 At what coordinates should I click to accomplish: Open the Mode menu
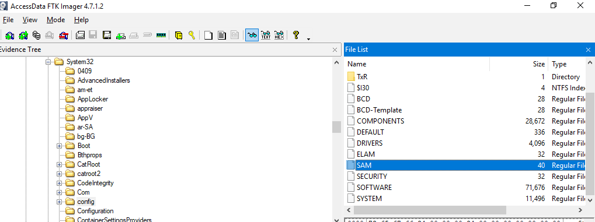point(56,20)
